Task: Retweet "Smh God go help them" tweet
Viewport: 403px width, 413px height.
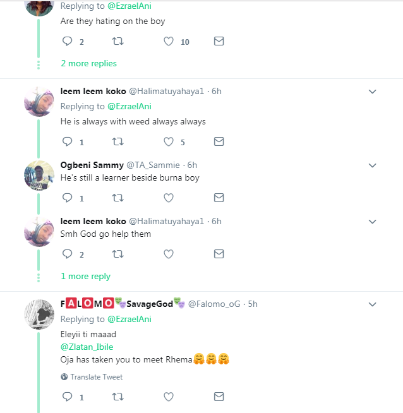Action: [x=117, y=254]
